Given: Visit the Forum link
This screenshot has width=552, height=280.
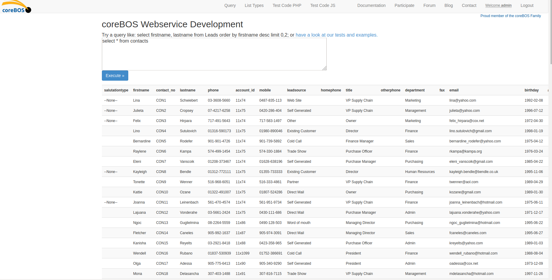Looking at the screenshot, I should (429, 5).
